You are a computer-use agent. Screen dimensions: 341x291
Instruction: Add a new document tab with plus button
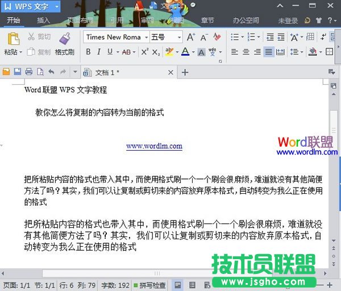coord(185,72)
